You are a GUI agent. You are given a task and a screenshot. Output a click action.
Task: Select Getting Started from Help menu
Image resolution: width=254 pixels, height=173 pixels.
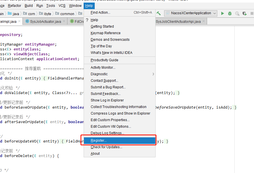pyautogui.click(x=119, y=27)
